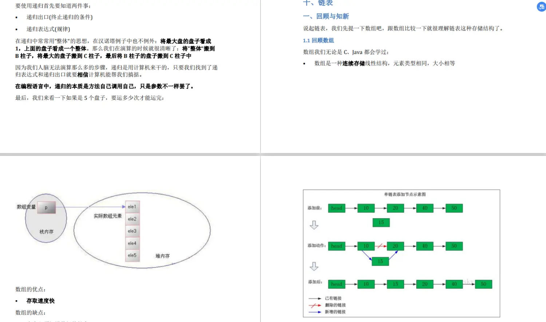
Task: Open the blue floating assistant icon
Action: tap(542, 7)
